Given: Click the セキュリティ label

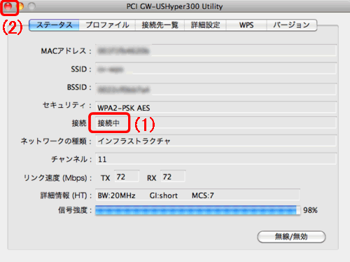Looking at the screenshot, I should pyautogui.click(x=66, y=105).
